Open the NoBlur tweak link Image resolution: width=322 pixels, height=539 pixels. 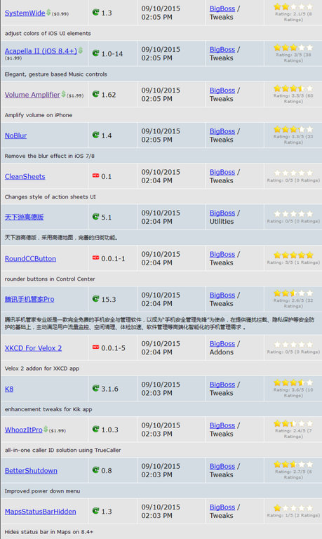[16, 135]
